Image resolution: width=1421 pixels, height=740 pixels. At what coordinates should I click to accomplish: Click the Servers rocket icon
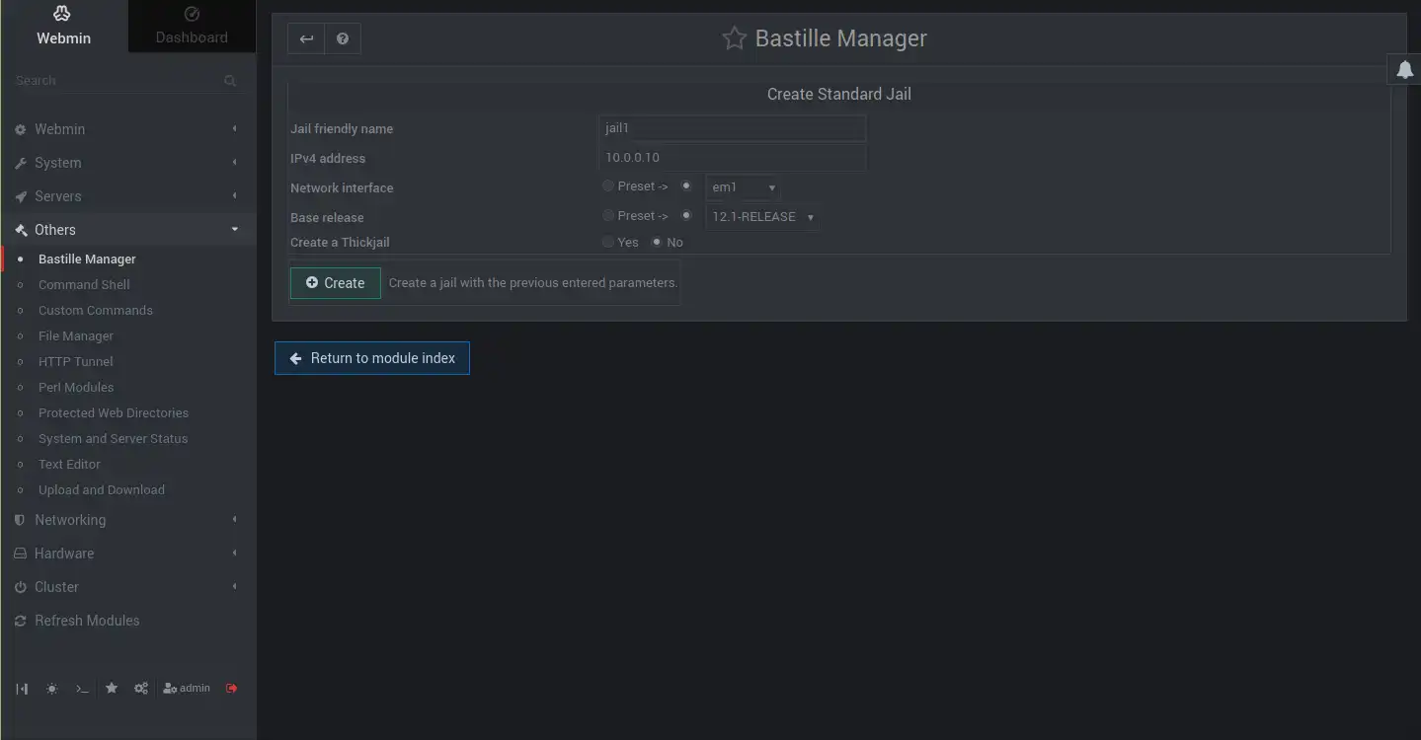(20, 196)
